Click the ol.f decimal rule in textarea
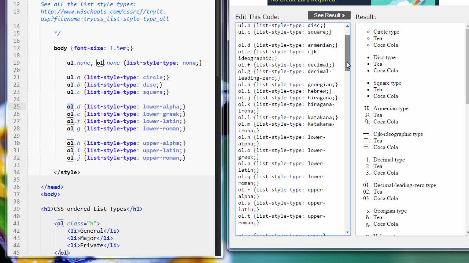 (x=287, y=65)
